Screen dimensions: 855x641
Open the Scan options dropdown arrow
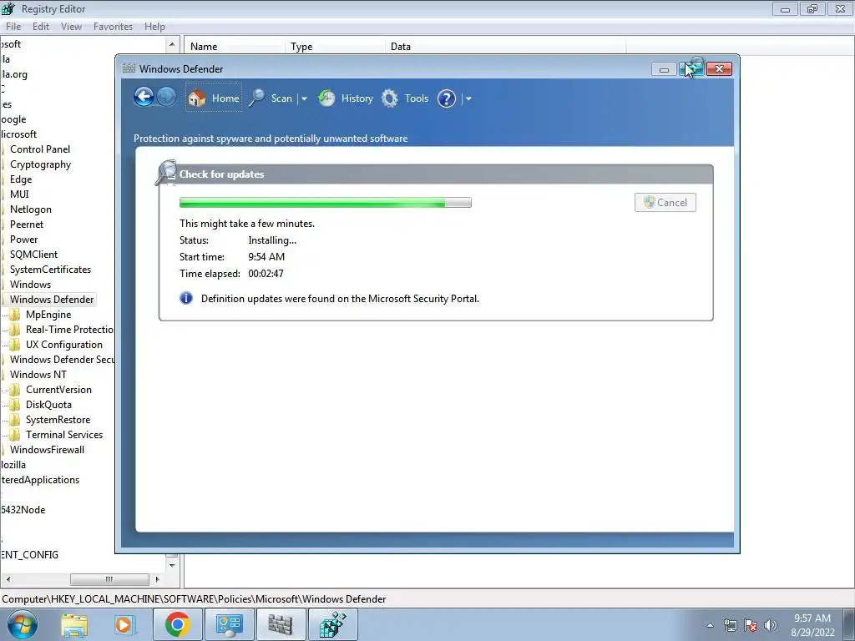tap(304, 98)
